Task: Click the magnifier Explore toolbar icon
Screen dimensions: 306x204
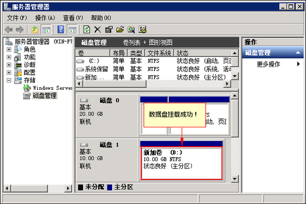Action: coord(131,30)
